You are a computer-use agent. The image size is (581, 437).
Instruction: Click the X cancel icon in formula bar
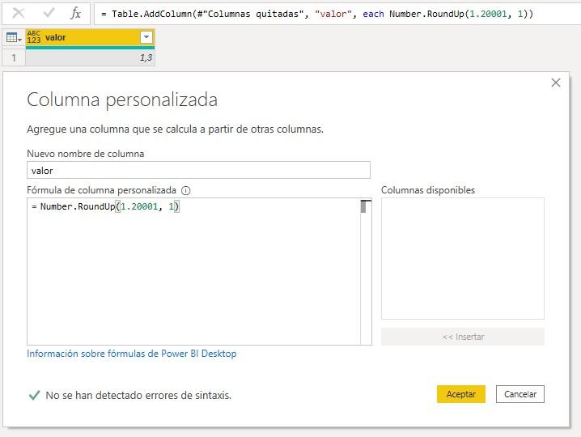pyautogui.click(x=19, y=14)
